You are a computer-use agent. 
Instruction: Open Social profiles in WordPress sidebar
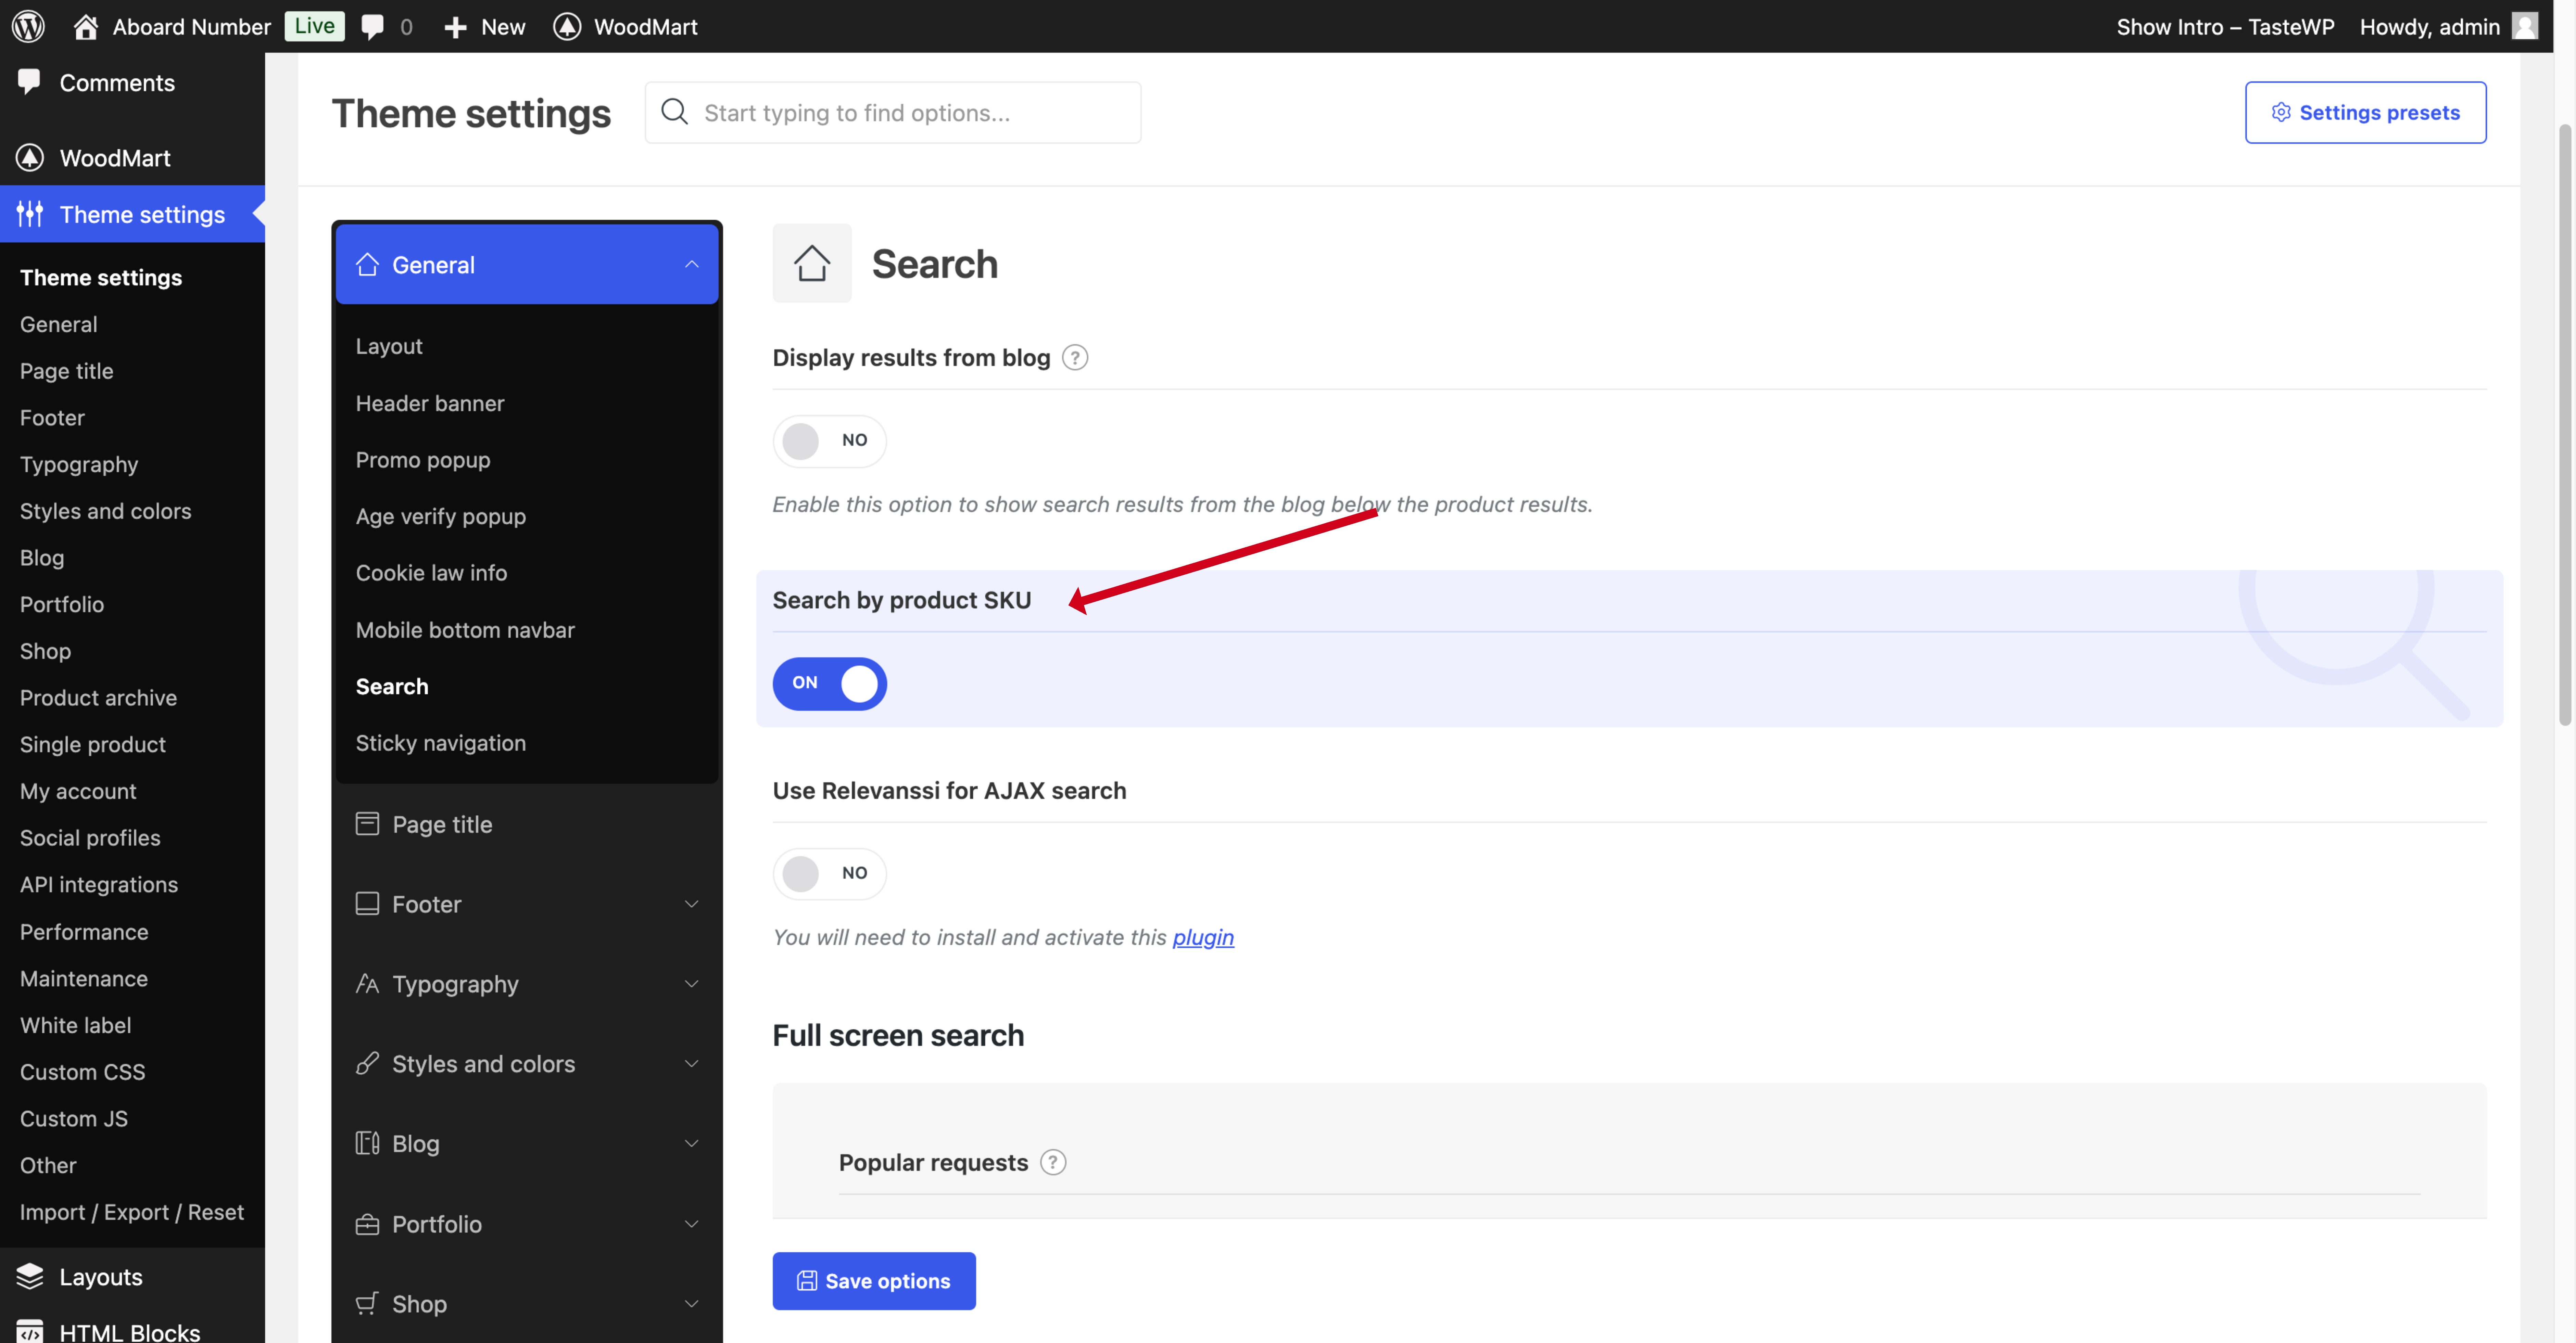[90, 838]
